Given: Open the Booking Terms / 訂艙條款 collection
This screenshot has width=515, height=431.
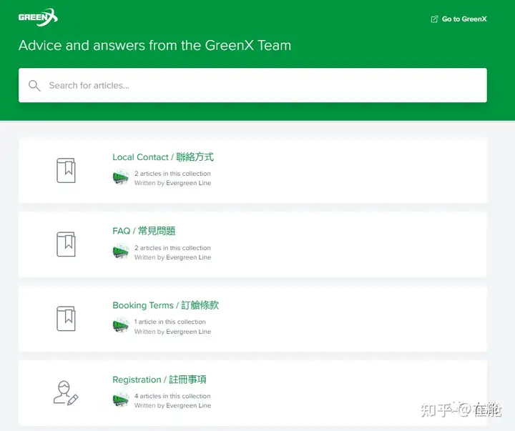Looking at the screenshot, I should pos(165,305).
